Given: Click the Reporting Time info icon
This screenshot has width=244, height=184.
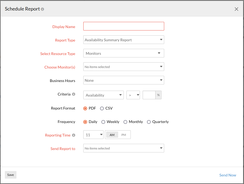Looking at the screenshot, I should coord(74,135).
